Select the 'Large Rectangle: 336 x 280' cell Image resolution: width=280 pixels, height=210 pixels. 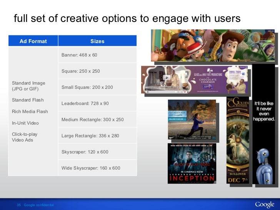click(97, 135)
